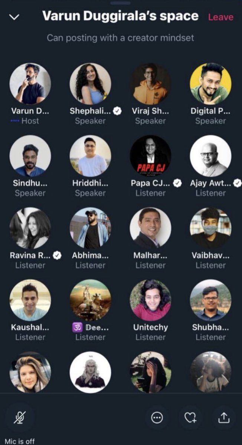Open host Varun D's profile picture

coord(30,83)
